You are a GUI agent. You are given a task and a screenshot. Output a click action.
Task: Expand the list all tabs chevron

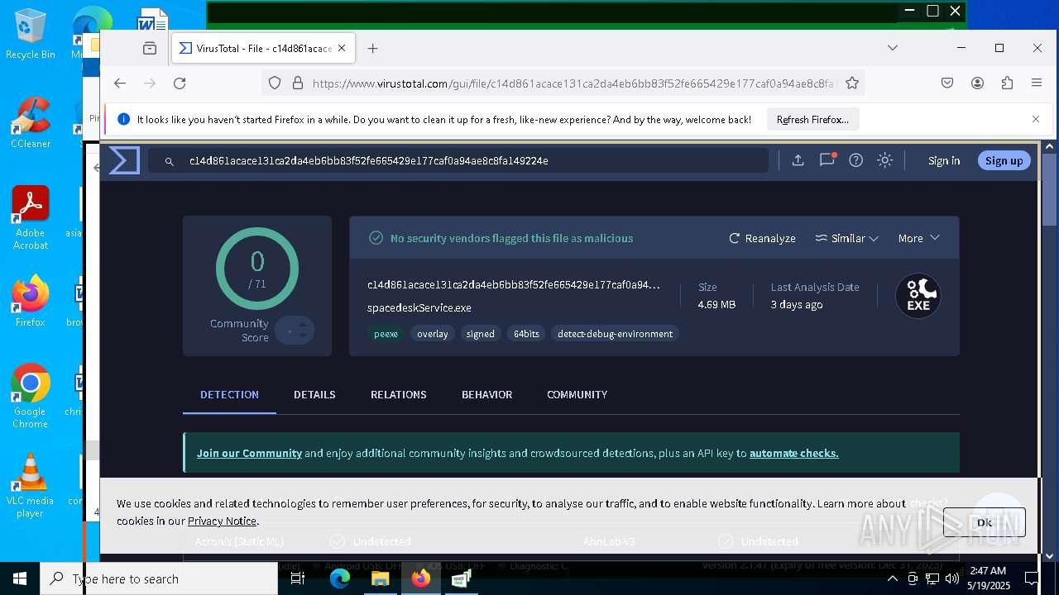coord(893,48)
